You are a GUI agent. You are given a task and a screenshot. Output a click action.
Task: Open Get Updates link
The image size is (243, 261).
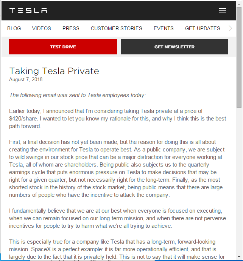(202, 28)
